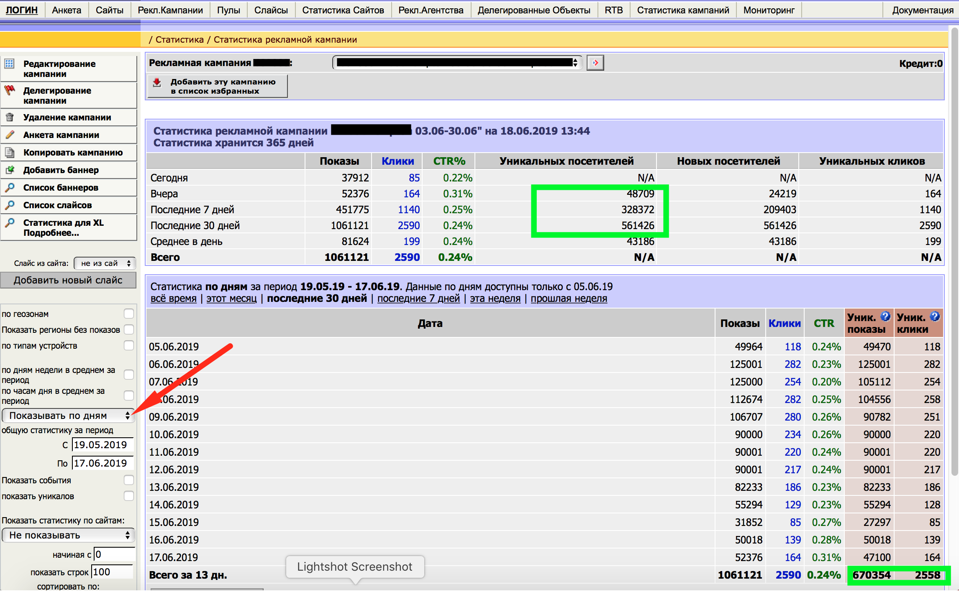Click the flag icon beside Делегирование кампании
The image size is (959, 592).
click(x=9, y=90)
